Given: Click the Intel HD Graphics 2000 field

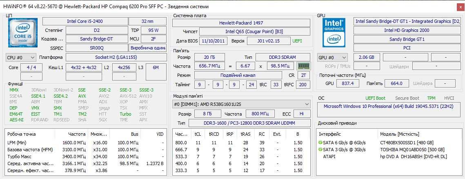Looking at the screenshot, I should (x=407, y=30).
